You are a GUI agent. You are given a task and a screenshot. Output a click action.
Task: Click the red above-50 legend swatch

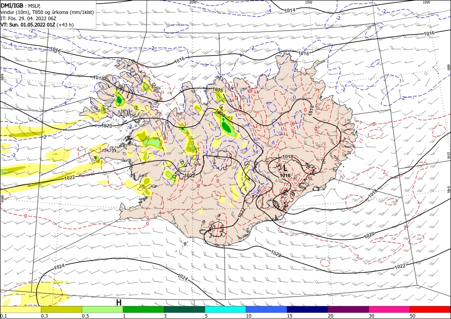pos(430,309)
